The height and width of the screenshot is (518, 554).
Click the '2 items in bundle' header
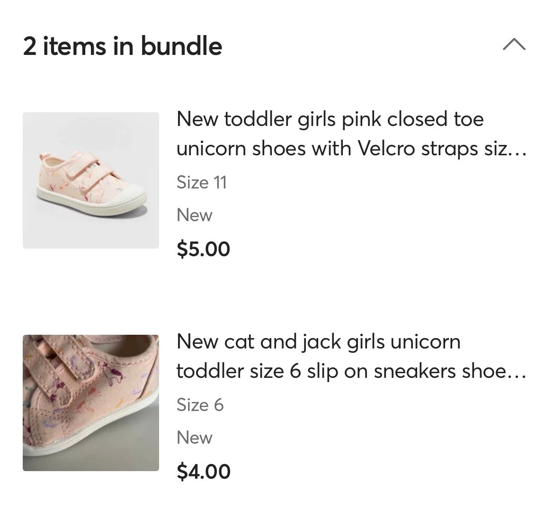[x=123, y=46]
